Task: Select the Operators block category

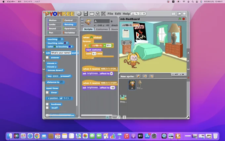Action: [69, 29]
